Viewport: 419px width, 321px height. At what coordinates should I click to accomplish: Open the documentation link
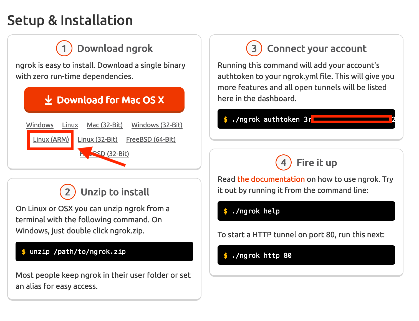click(x=271, y=179)
